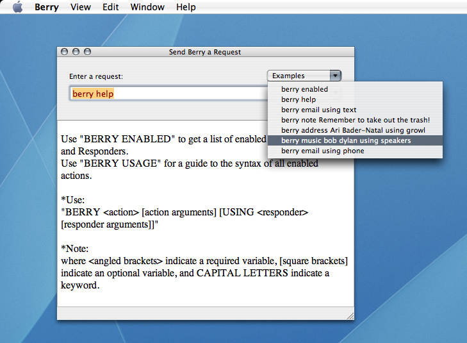Viewport: 467px width, 343px height.
Task: Open the View menu
Action: [x=81, y=7]
